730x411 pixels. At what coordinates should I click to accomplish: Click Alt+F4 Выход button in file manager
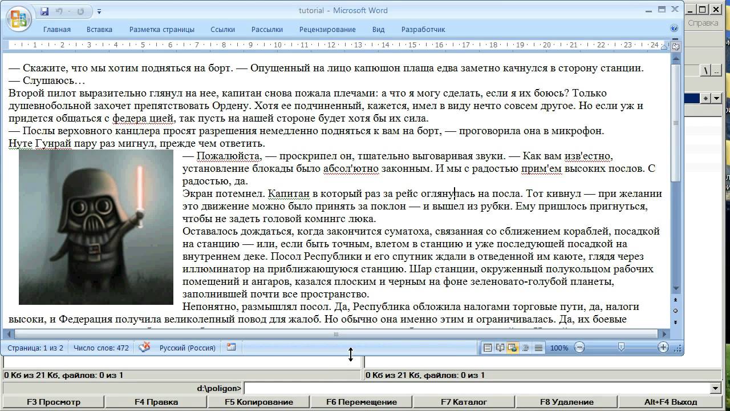tap(671, 402)
